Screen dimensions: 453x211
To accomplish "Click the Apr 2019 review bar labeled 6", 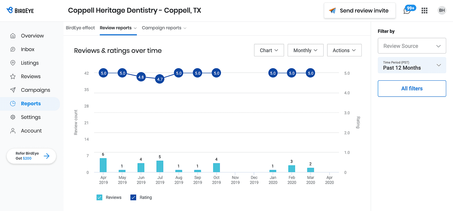I will click(103, 165).
